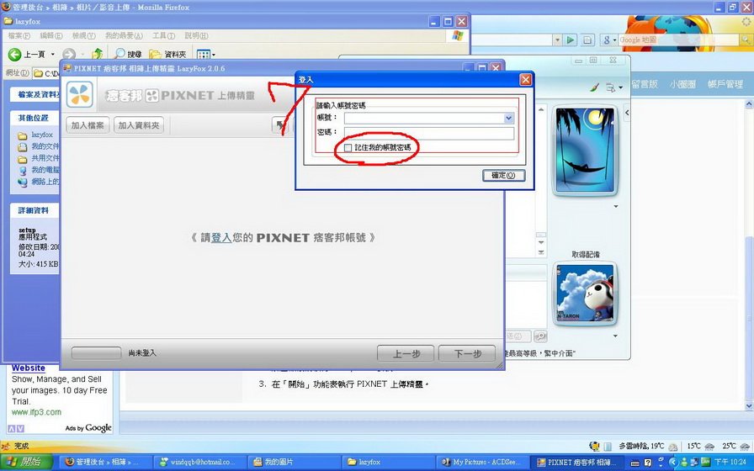This screenshot has width=754, height=471.
Task: Click the Firefox search magnifier icon
Action: click(x=746, y=40)
